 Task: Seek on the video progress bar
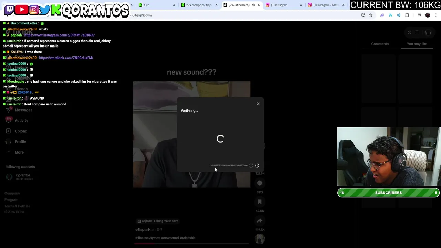coord(192,244)
